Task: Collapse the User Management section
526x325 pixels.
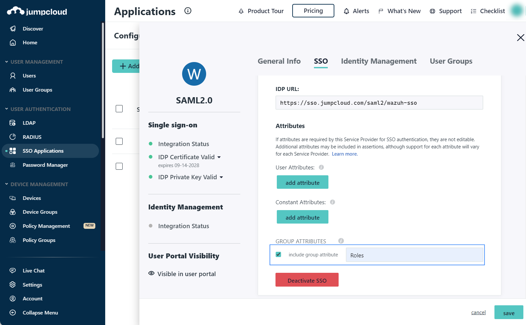Action: tap(7, 62)
